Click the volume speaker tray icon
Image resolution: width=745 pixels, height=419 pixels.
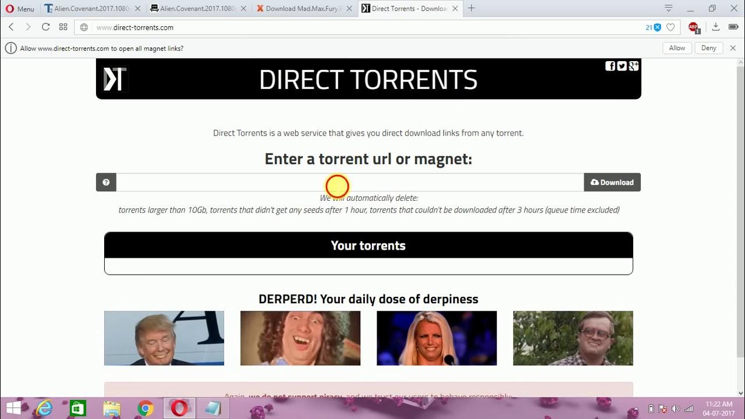pyautogui.click(x=676, y=409)
